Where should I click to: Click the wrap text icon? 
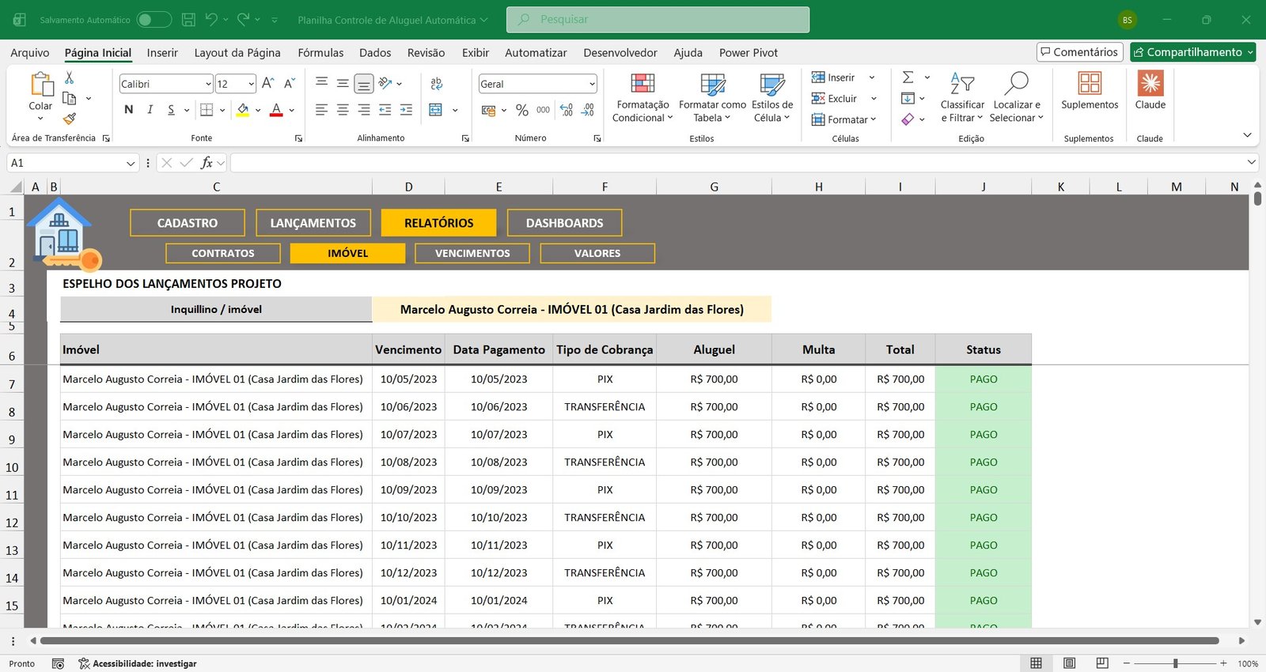(436, 83)
